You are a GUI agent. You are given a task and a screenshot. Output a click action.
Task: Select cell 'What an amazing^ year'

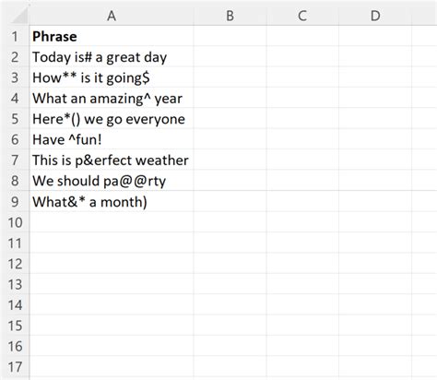(112, 98)
